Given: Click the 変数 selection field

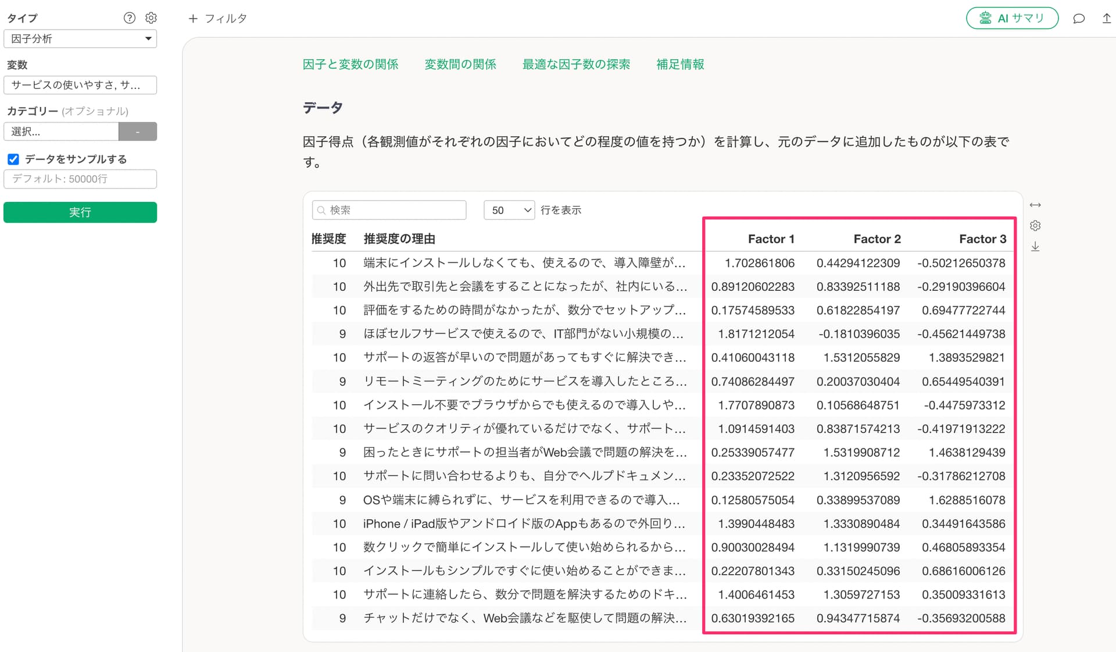Looking at the screenshot, I should [80, 85].
